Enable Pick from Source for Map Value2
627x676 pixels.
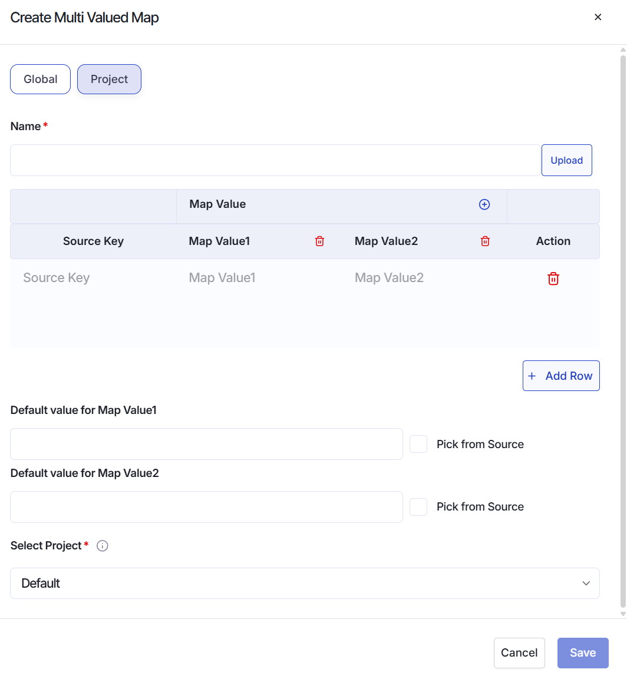point(418,507)
